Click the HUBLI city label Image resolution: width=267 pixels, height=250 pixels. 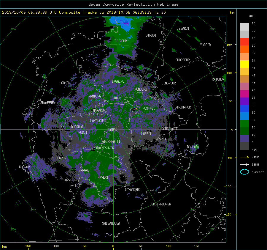click(x=83, y=132)
